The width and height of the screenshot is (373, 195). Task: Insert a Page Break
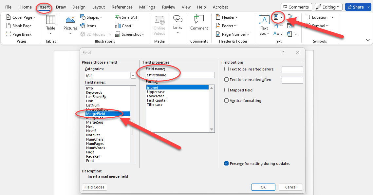19,34
